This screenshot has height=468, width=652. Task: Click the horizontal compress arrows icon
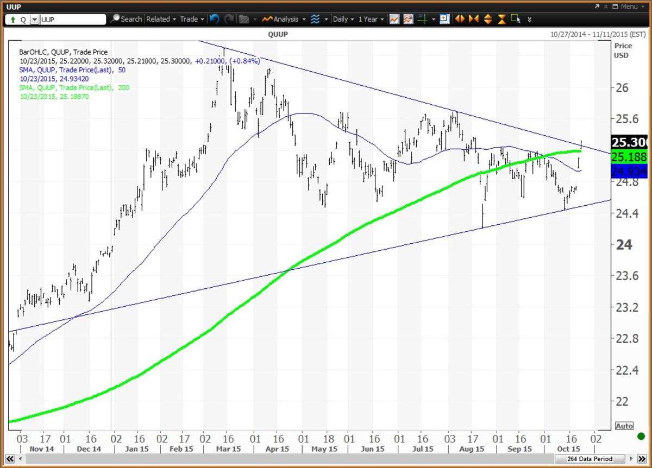tap(473, 19)
